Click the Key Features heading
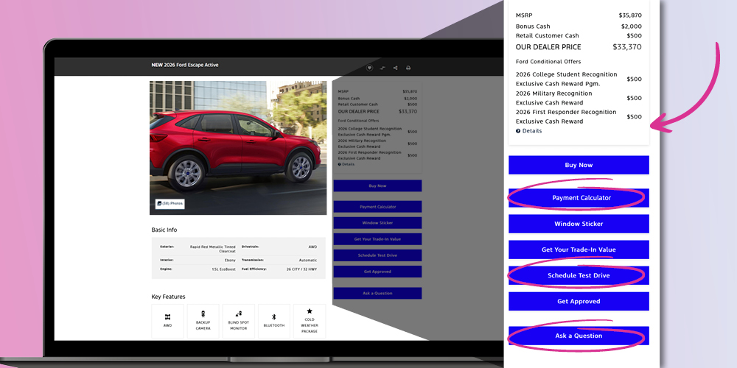This screenshot has height=368, width=737. [x=168, y=297]
